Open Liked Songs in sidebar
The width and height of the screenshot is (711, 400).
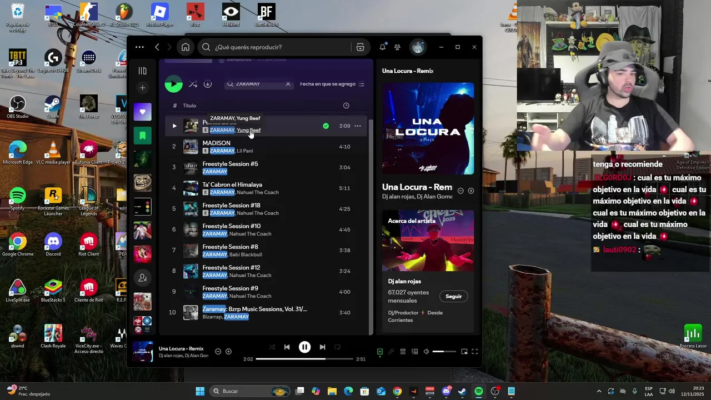click(x=143, y=112)
